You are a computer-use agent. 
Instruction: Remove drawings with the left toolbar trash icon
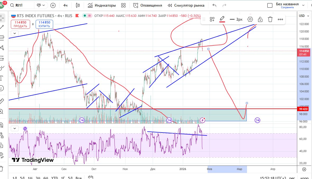(1, 169)
